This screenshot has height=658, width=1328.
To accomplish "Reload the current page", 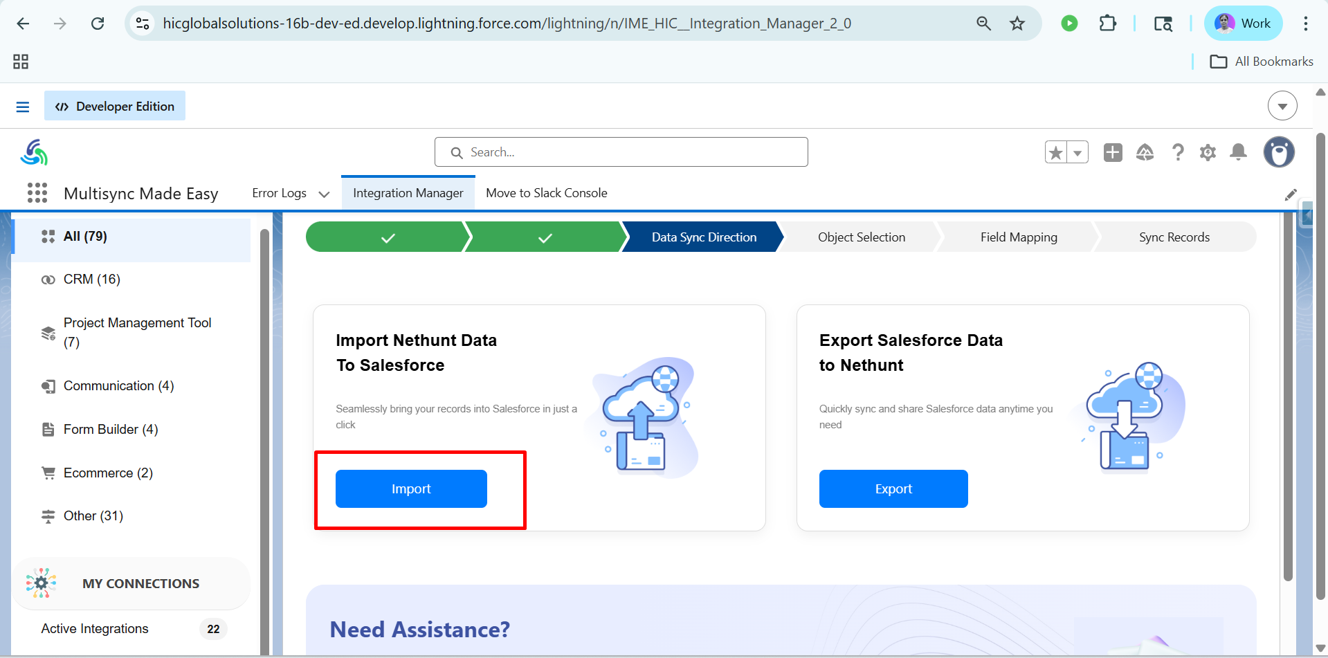I will [x=98, y=24].
